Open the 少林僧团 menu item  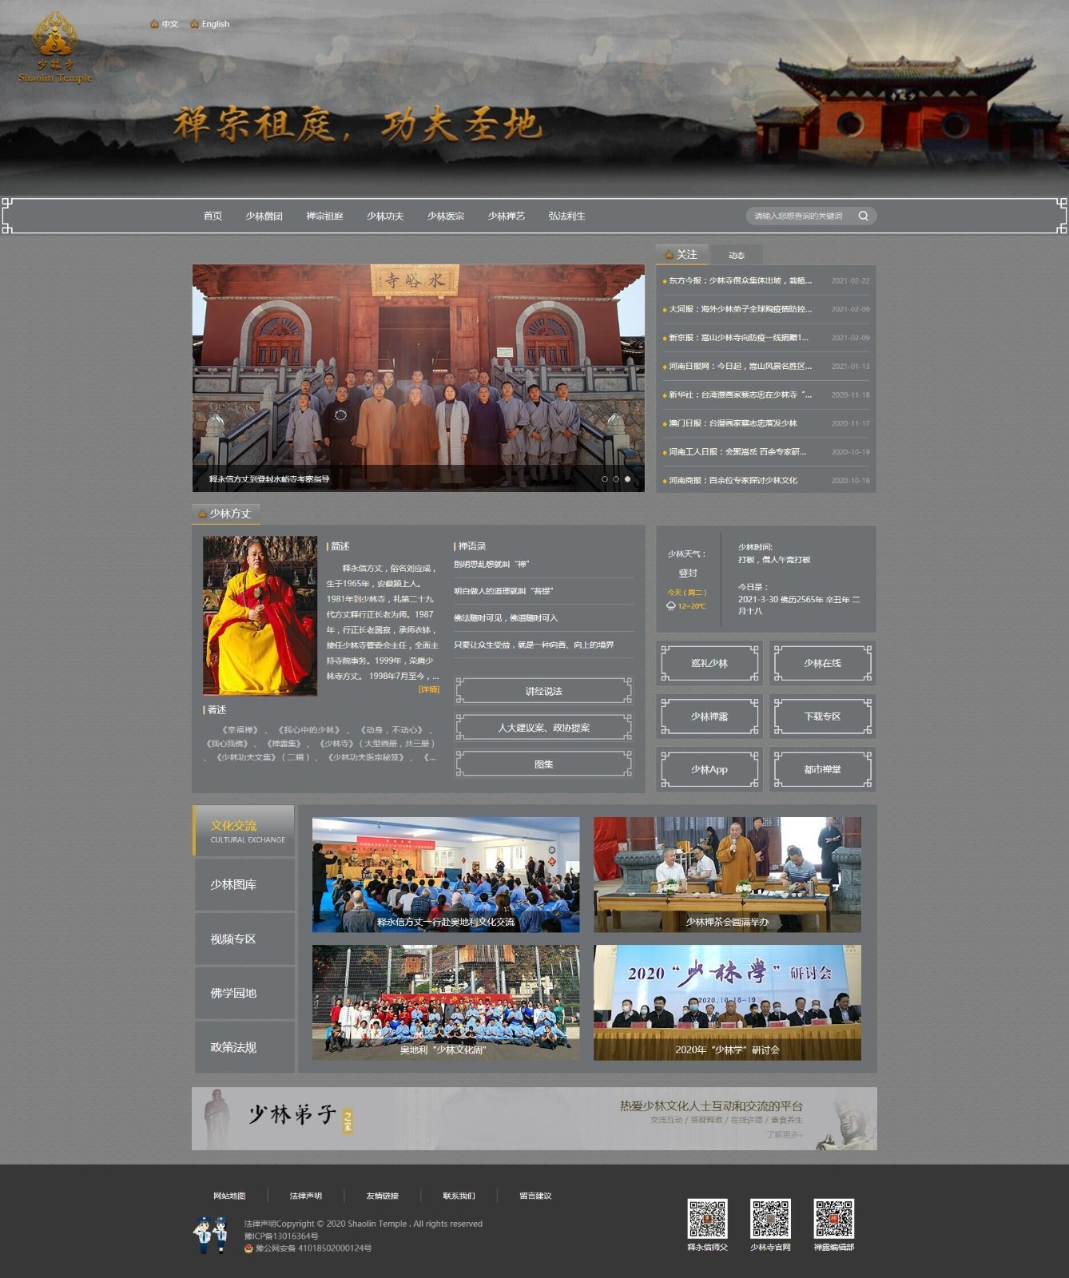coord(264,216)
